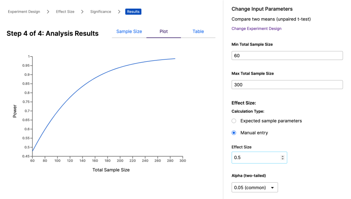This screenshot has width=351, height=199.
Task: Click the Change Experiment Design link
Action: 256,29
